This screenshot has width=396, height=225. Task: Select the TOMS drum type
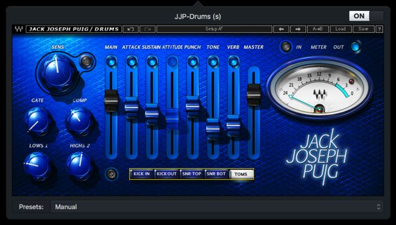(x=241, y=174)
